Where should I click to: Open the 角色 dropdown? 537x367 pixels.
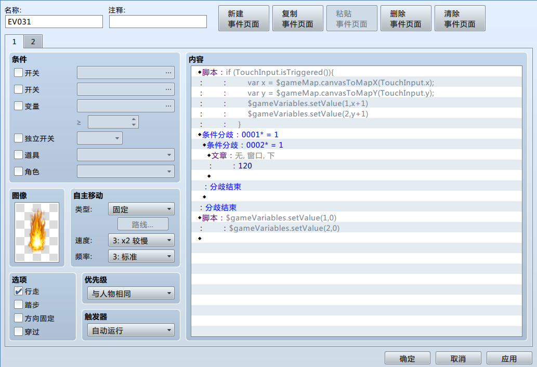pyautogui.click(x=126, y=171)
